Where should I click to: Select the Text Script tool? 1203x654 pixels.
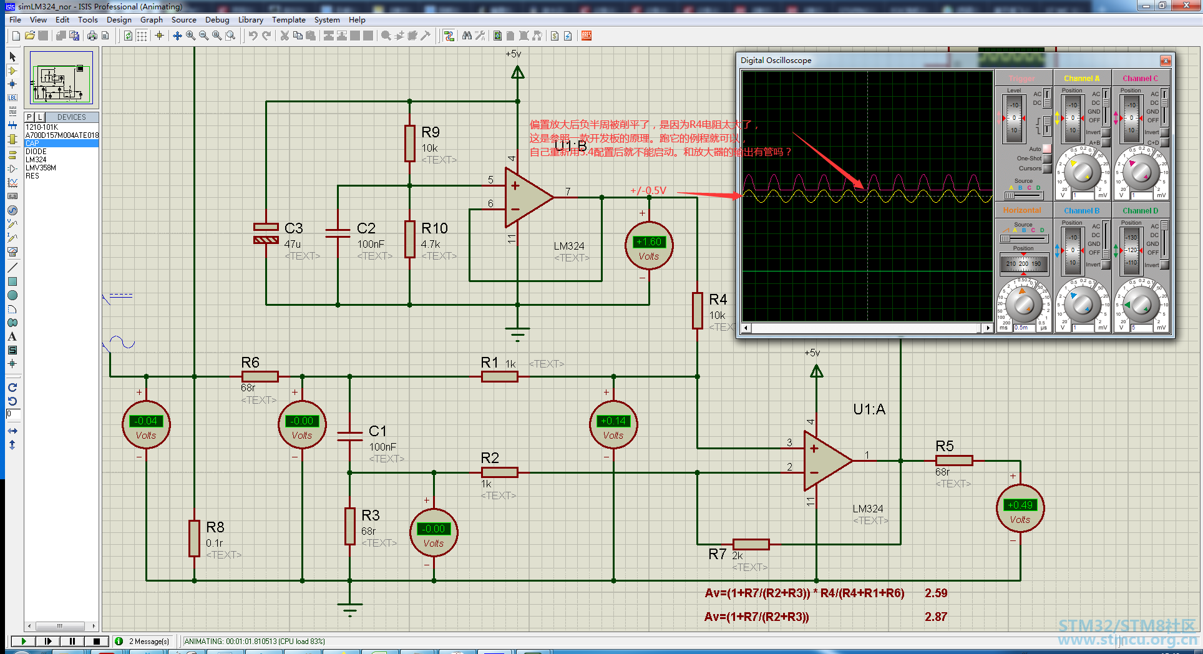12,112
